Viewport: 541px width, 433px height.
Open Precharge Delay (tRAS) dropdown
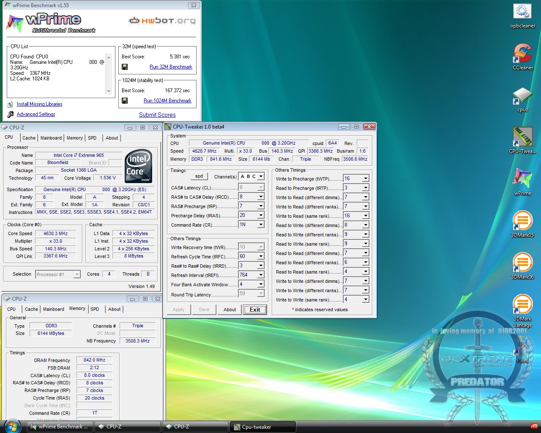pyautogui.click(x=261, y=215)
